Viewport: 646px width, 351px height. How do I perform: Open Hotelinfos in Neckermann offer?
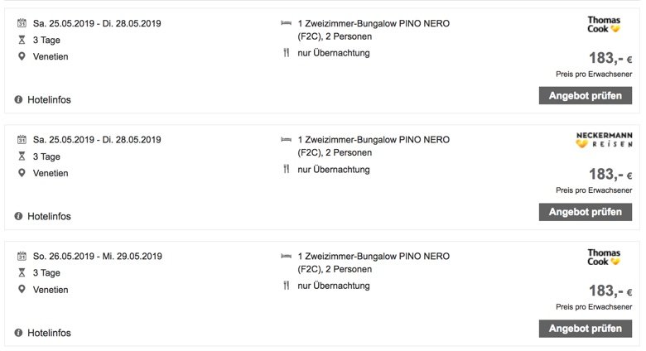click(x=49, y=216)
